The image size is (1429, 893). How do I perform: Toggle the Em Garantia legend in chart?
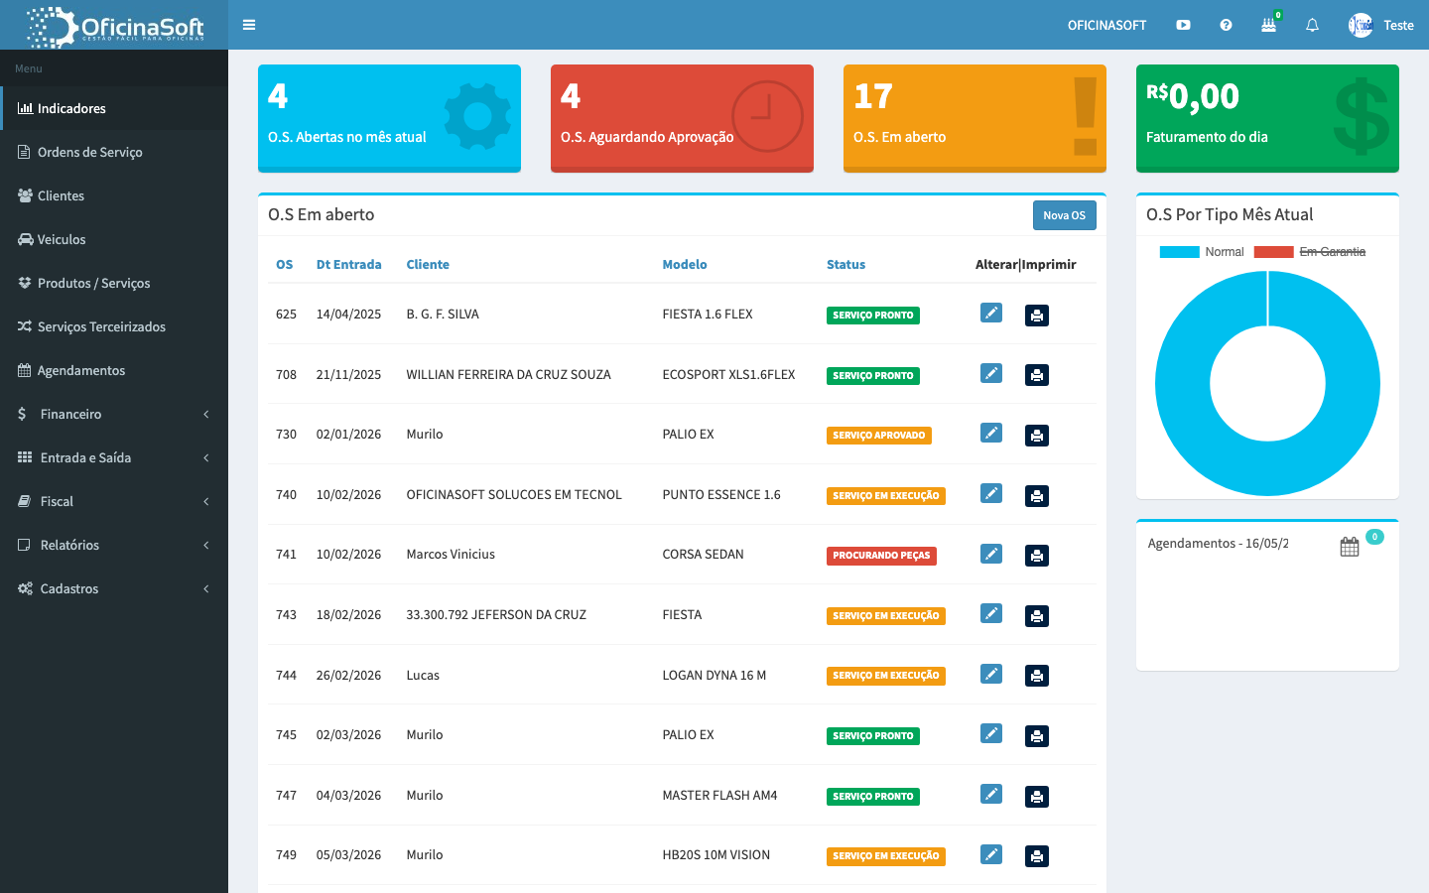click(1310, 252)
